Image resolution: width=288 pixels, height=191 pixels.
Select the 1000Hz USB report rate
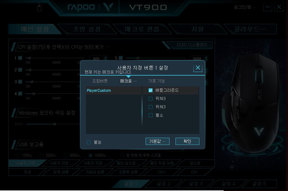[90, 156]
